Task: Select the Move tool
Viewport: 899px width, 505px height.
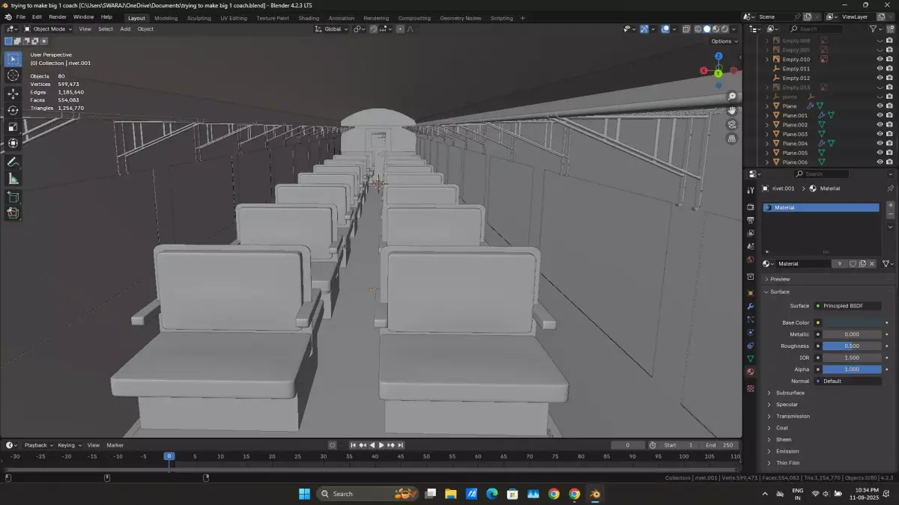Action: point(13,94)
